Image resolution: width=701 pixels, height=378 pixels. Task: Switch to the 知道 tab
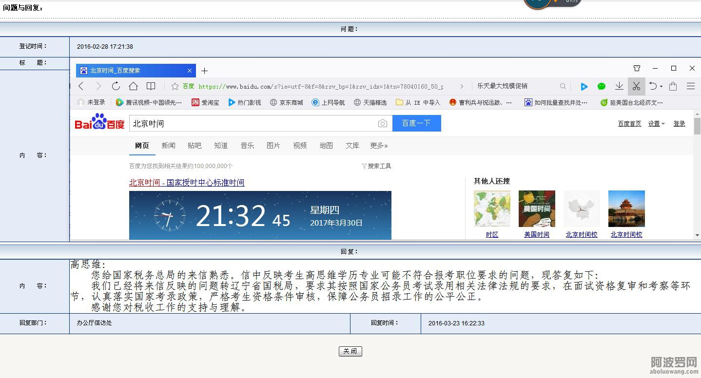click(x=221, y=146)
